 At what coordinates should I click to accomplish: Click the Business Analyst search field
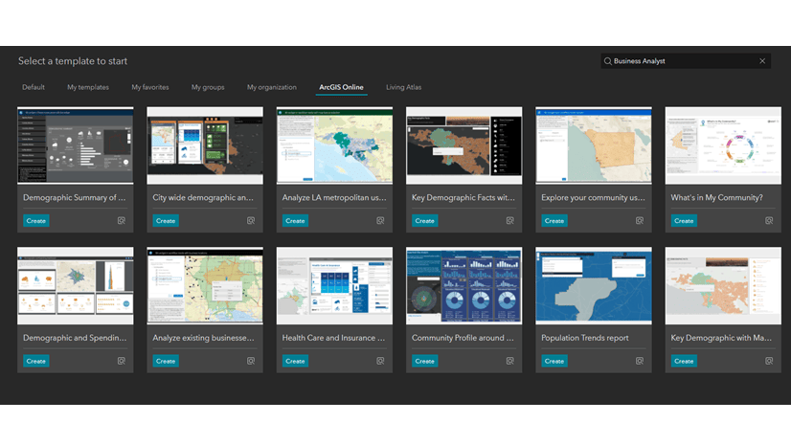point(686,61)
